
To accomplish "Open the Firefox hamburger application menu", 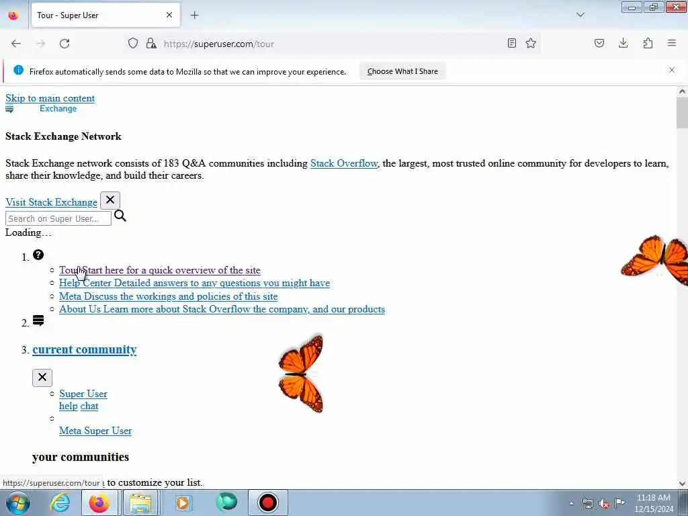I will [x=672, y=43].
